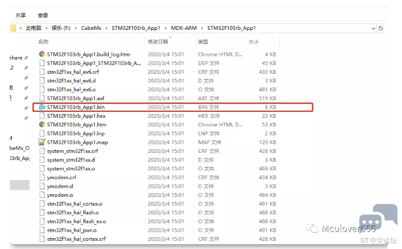This screenshot has height=249, width=402.
Task: Select the 03rb_Ap item in navigation pane
Action: point(20,158)
